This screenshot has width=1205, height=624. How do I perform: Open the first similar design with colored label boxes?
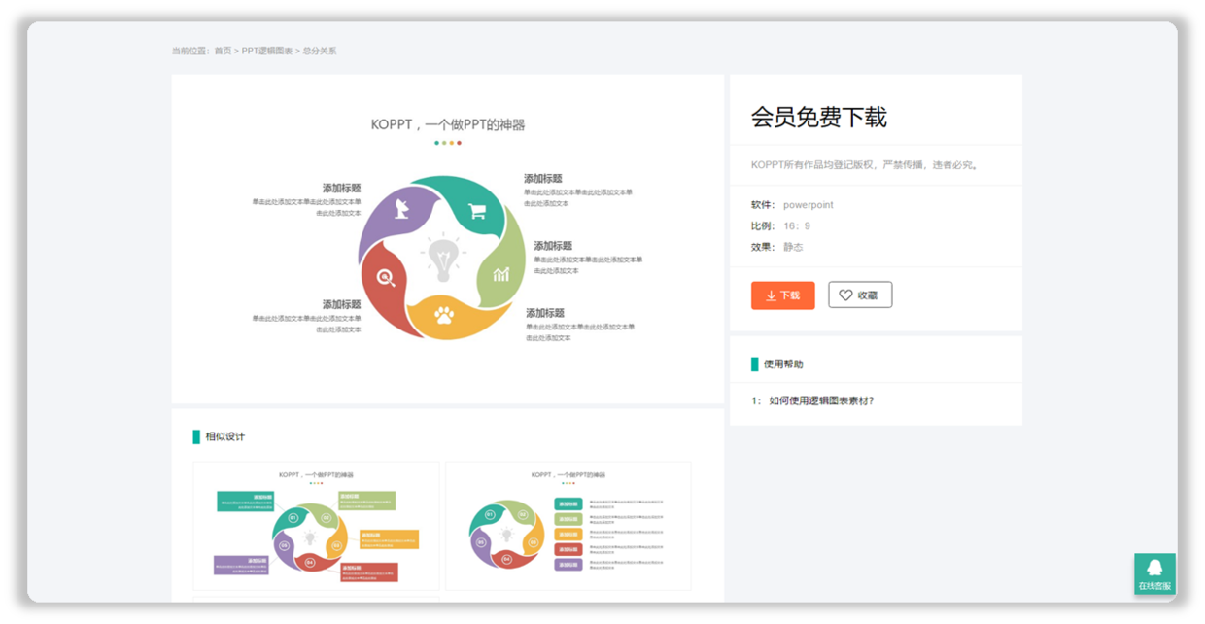[x=316, y=526]
